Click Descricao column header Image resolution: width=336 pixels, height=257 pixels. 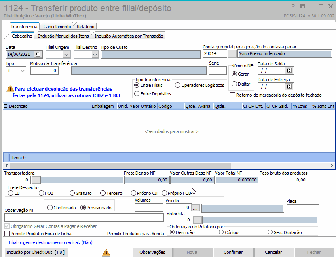point(49,106)
